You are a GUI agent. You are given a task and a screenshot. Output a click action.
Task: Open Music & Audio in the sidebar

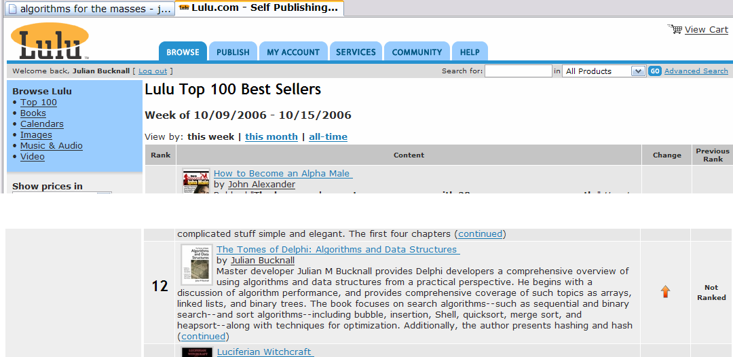(x=52, y=145)
